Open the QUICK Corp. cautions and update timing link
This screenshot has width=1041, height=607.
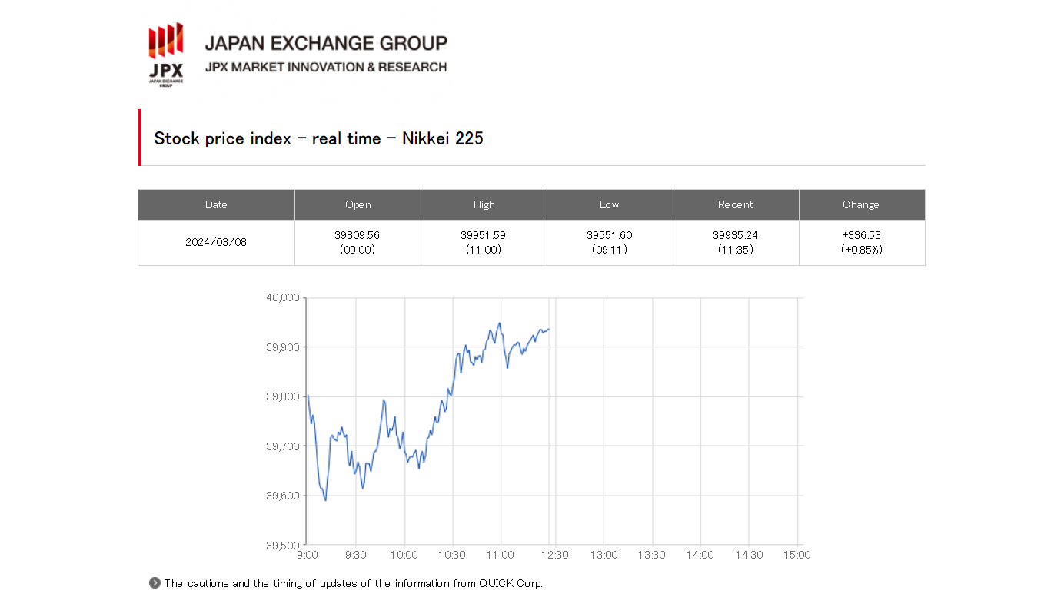coord(353,583)
